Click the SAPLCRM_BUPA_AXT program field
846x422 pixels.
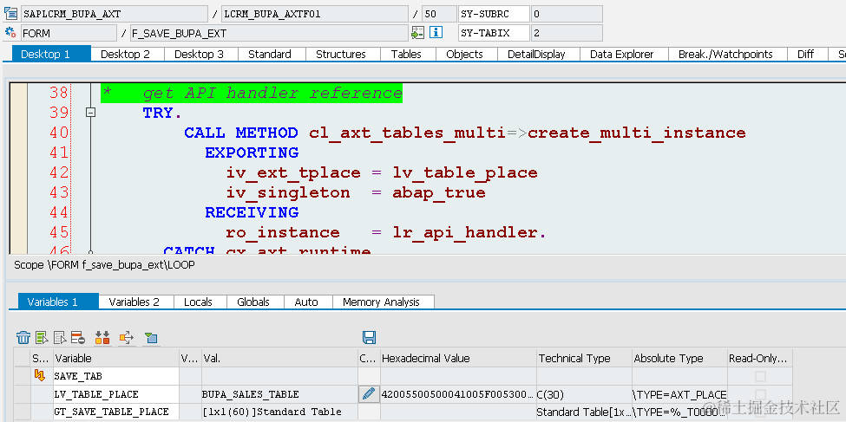coord(114,14)
